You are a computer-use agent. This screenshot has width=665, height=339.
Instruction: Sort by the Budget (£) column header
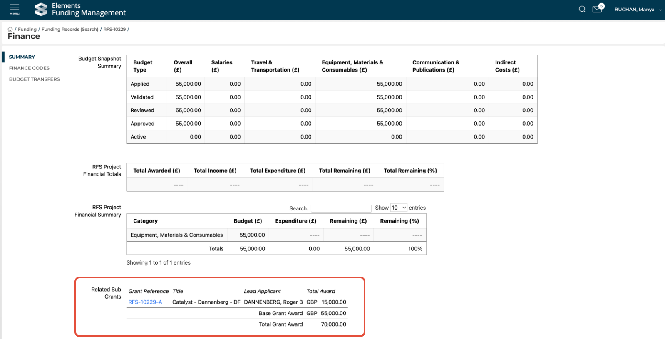point(248,221)
